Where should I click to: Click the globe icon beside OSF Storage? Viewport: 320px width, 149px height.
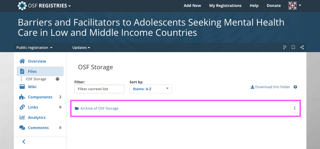coord(57,79)
